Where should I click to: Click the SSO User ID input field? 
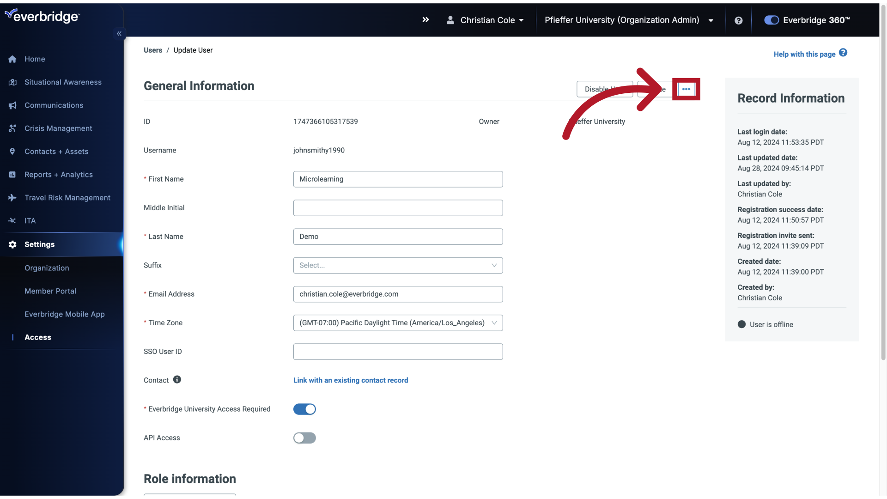(398, 352)
